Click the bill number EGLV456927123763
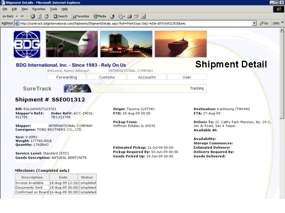The height and width of the screenshot is (213, 285). tap(40, 109)
